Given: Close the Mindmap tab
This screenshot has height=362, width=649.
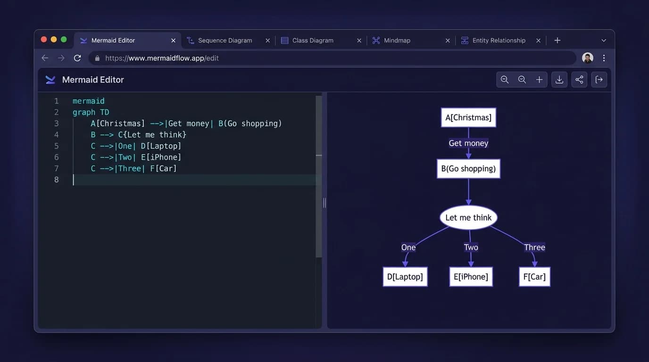Looking at the screenshot, I should [448, 41].
